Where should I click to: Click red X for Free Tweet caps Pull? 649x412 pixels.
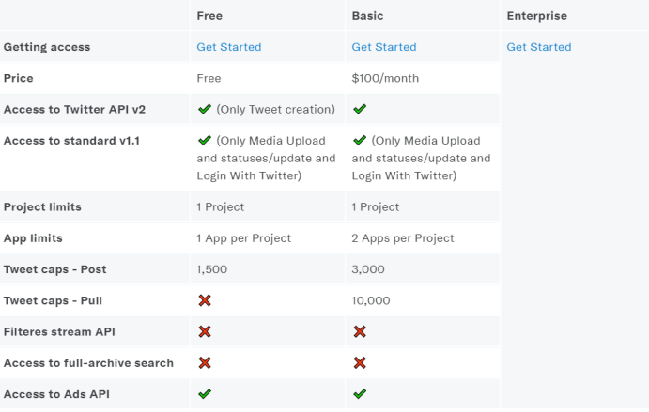(x=204, y=300)
